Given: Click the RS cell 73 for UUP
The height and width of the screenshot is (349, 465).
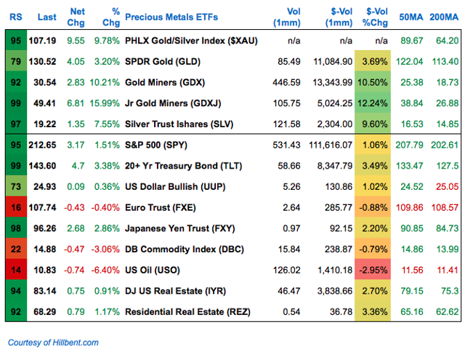Looking at the screenshot, I should tap(16, 186).
